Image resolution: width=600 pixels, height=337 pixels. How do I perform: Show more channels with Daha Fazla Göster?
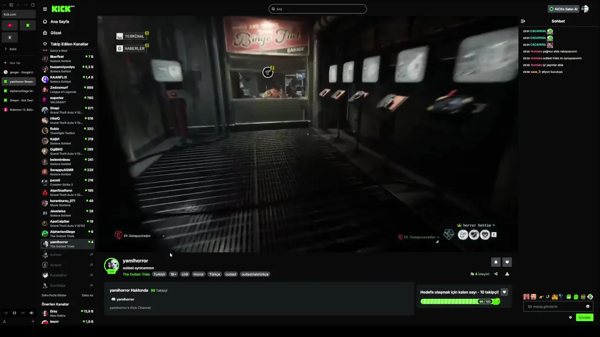[54, 295]
